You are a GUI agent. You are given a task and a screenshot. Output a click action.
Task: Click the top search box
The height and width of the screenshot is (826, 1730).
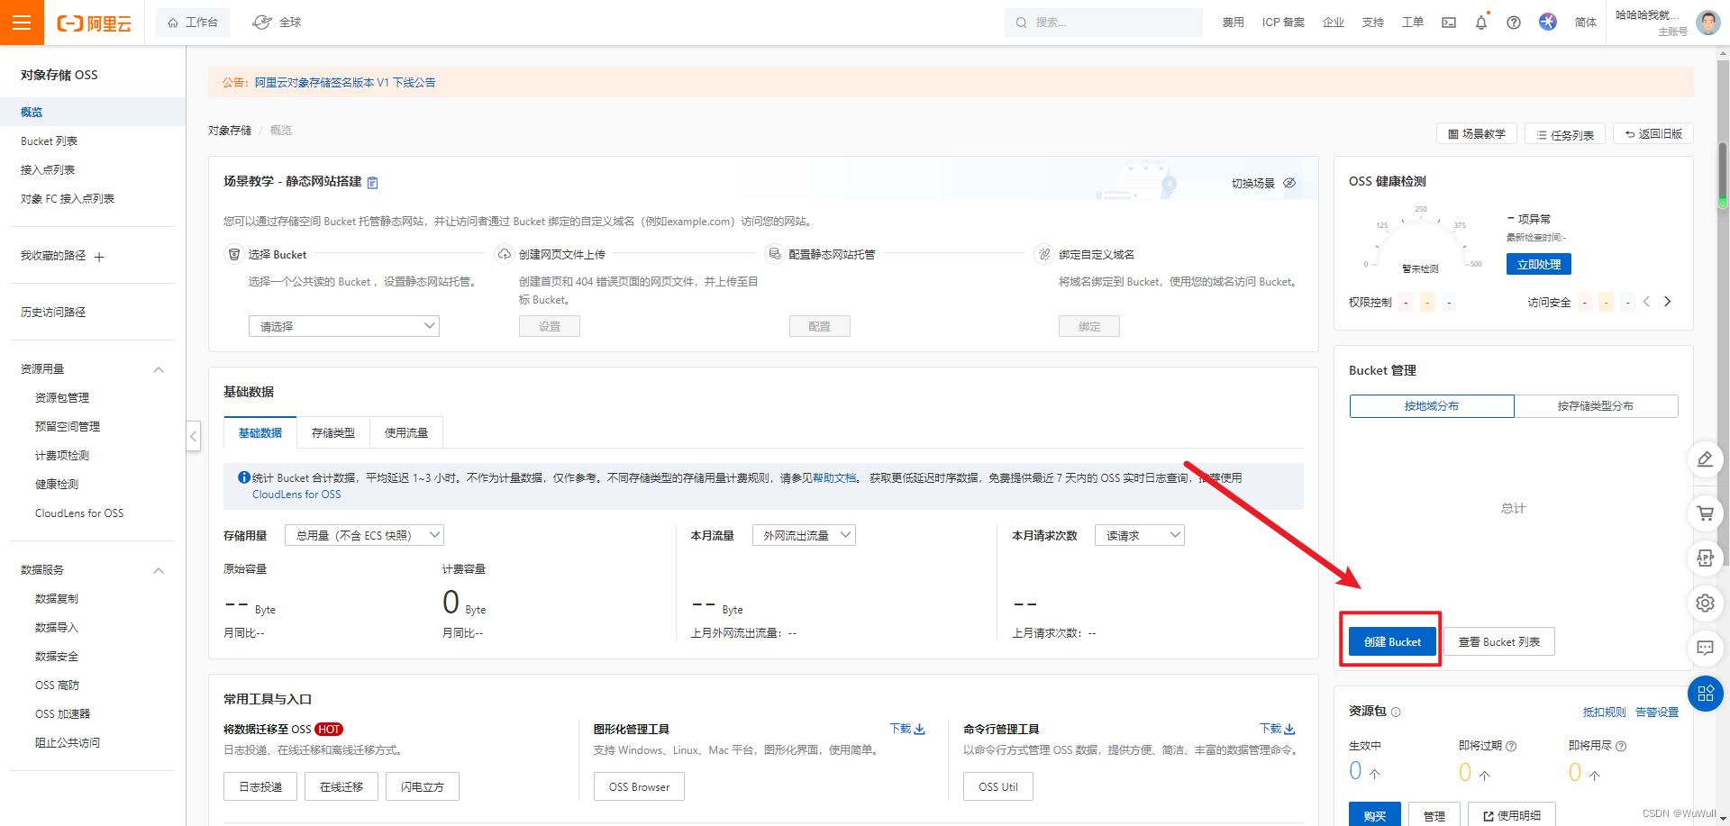(1104, 23)
